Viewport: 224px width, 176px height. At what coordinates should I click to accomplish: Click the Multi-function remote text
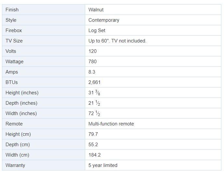[x=111, y=124]
